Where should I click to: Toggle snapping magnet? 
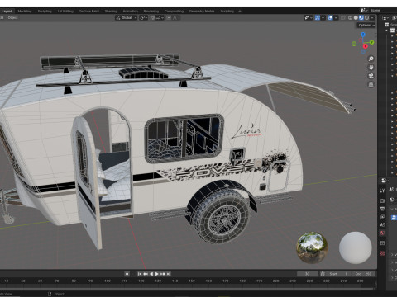click(152, 17)
